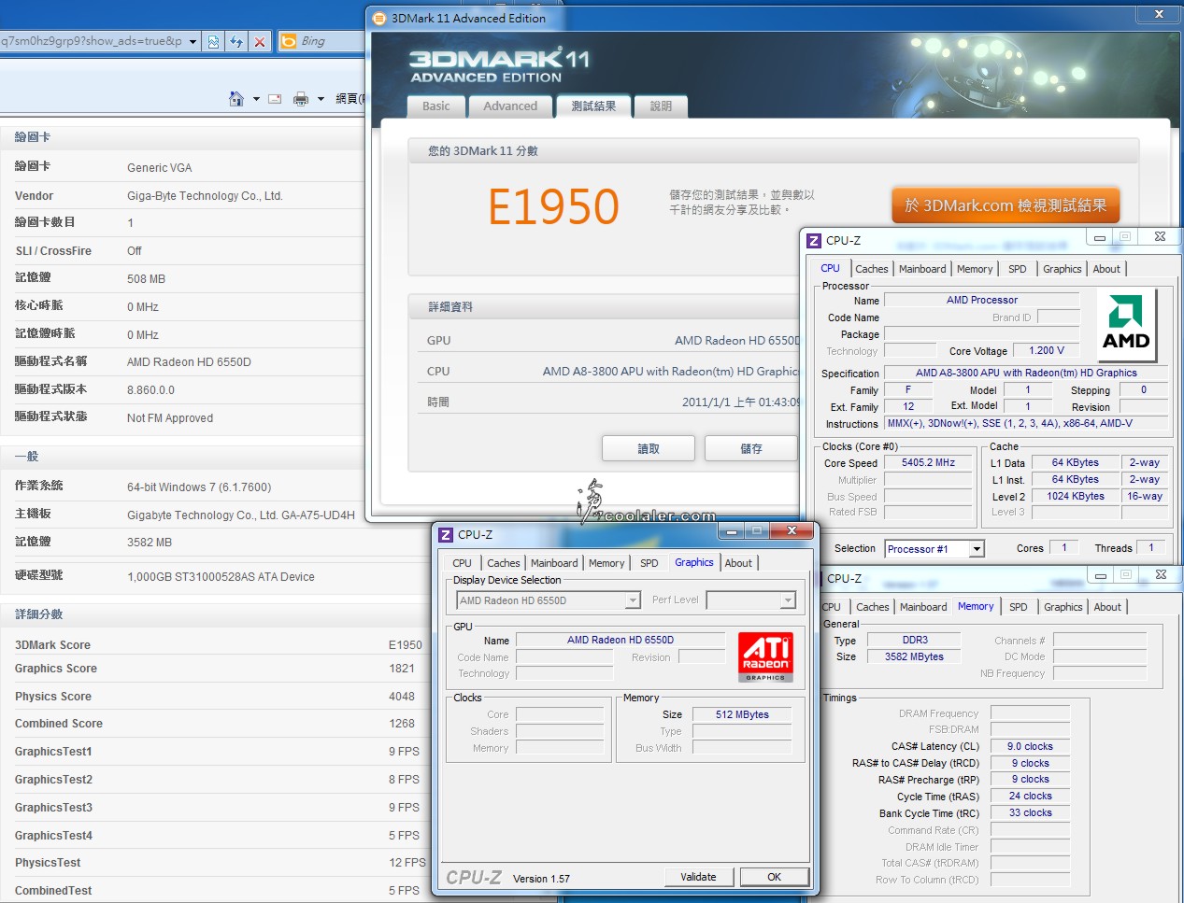Click the Read Mail envelope icon

pyautogui.click(x=275, y=98)
